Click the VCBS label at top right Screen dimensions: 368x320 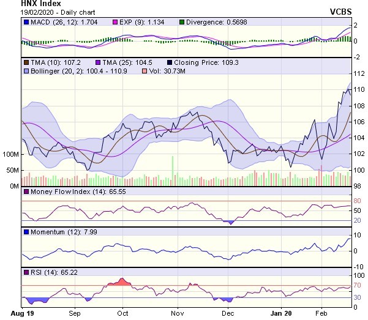(x=340, y=11)
